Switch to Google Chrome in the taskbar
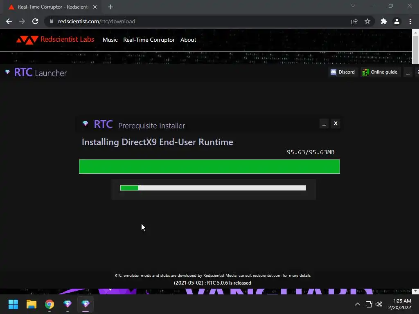The width and height of the screenshot is (419, 314). 50,304
